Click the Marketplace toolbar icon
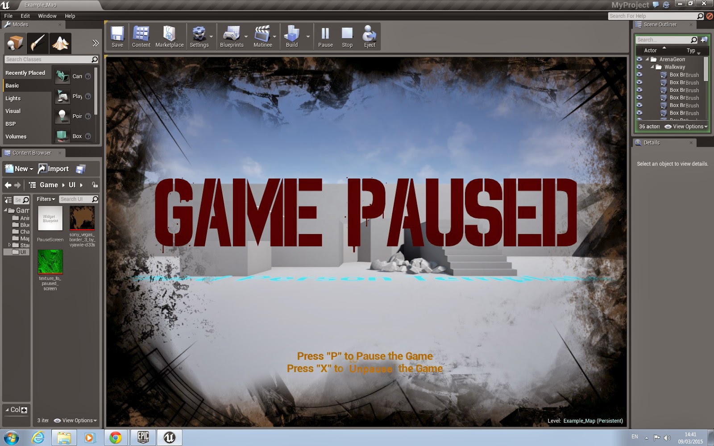Viewport: 714px width, 446px height. pyautogui.click(x=170, y=36)
